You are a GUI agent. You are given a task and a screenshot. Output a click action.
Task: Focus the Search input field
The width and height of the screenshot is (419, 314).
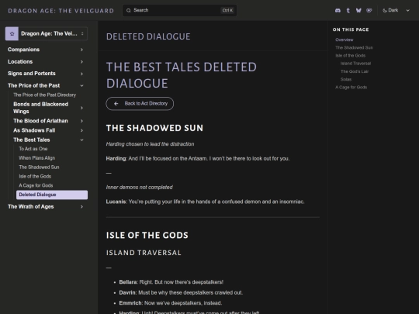pyautogui.click(x=179, y=10)
